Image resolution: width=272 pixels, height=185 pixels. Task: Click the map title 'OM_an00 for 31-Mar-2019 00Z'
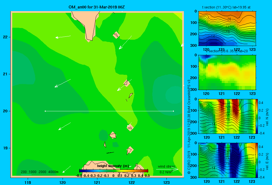click(97, 7)
